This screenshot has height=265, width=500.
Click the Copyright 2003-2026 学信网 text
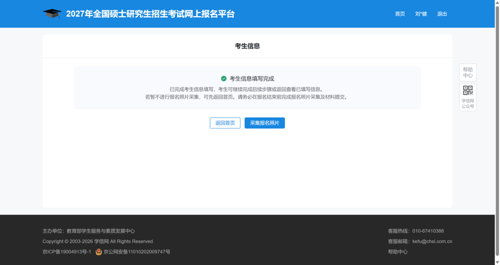(98, 242)
